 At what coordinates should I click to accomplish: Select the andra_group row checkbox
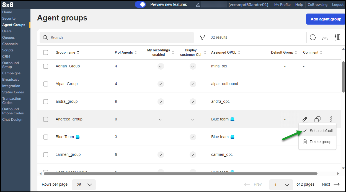46,102
